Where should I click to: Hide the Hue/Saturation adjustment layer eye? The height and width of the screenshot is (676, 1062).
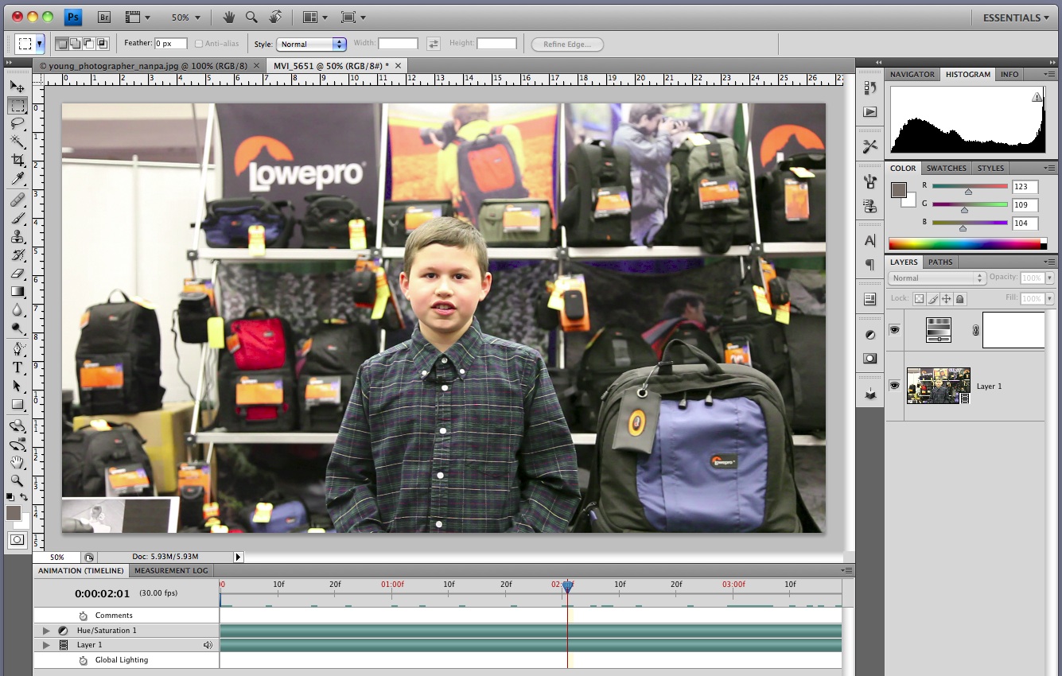pos(895,329)
